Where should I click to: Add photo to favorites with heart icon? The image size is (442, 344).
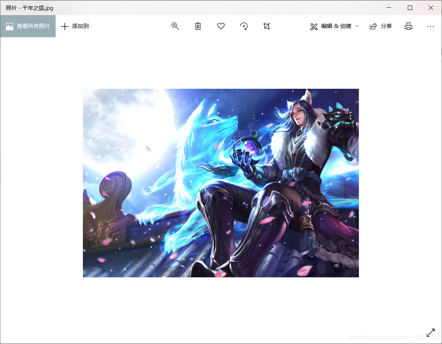coord(221,26)
